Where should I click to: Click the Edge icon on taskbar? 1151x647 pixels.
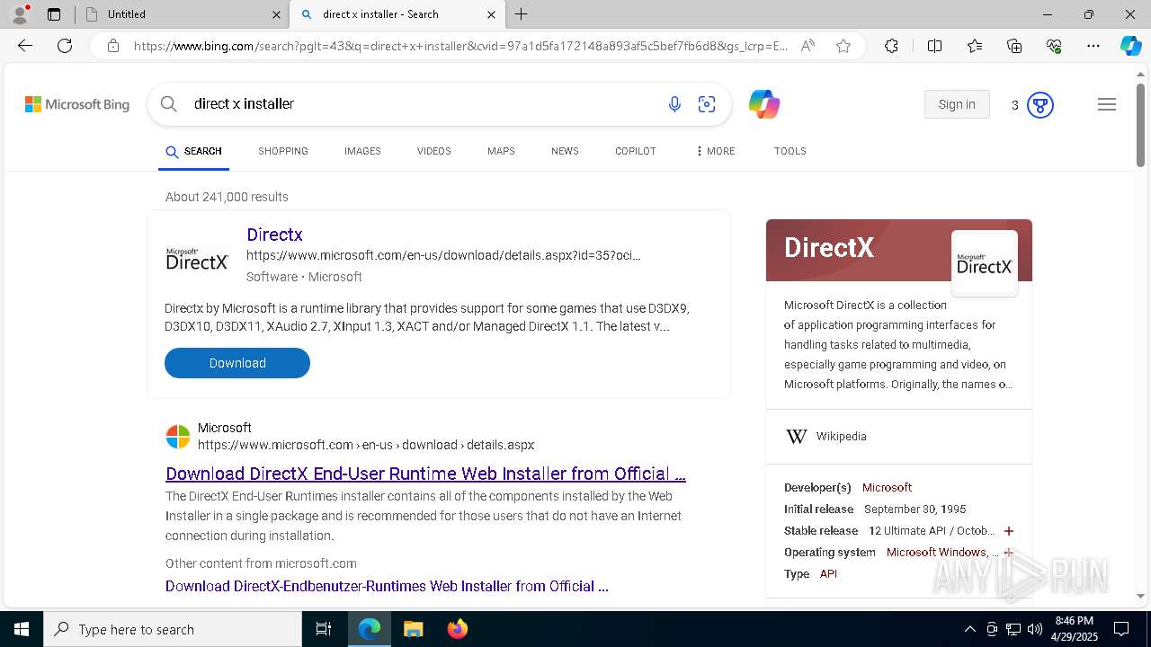click(370, 629)
